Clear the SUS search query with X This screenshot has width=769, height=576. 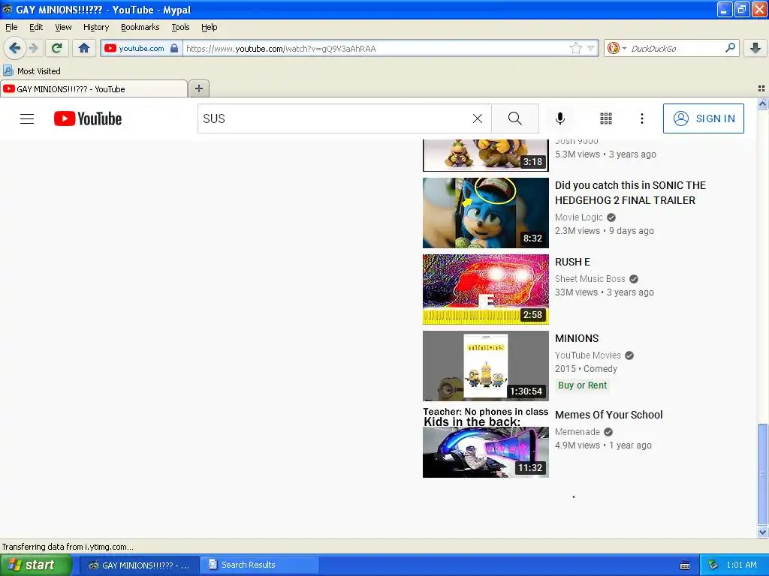coord(477,118)
